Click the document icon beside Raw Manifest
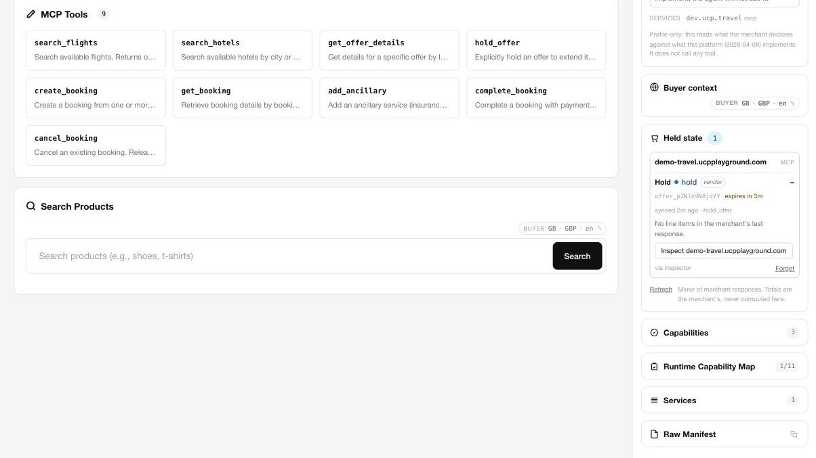Image resolution: width=816 pixels, height=458 pixels. coord(654,434)
